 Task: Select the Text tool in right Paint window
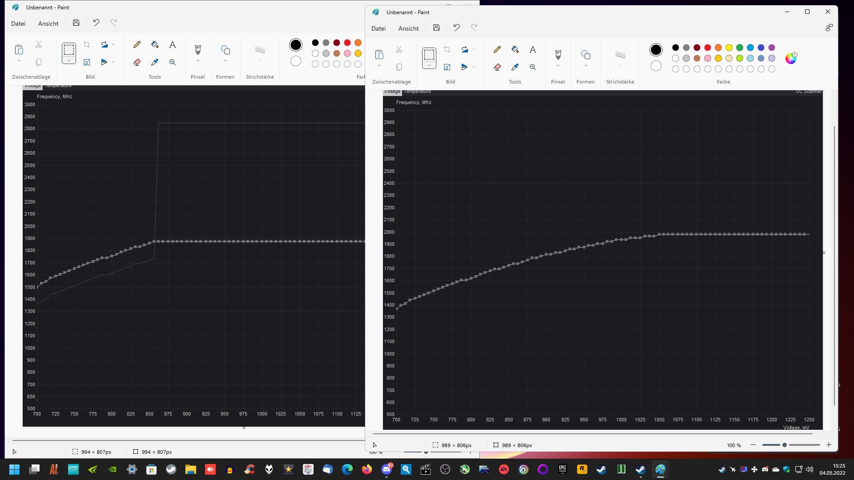pyautogui.click(x=533, y=49)
